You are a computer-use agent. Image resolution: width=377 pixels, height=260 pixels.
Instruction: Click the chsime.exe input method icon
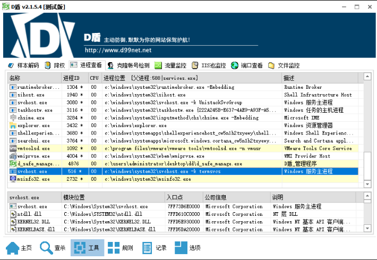tap(13, 118)
